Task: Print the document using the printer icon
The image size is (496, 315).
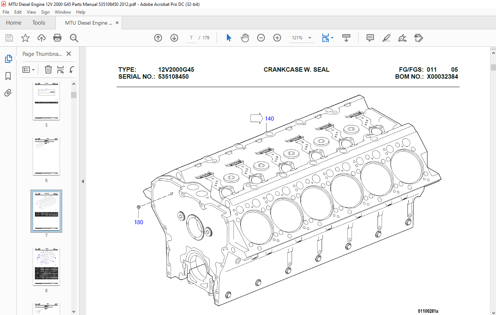Action: 57,38
